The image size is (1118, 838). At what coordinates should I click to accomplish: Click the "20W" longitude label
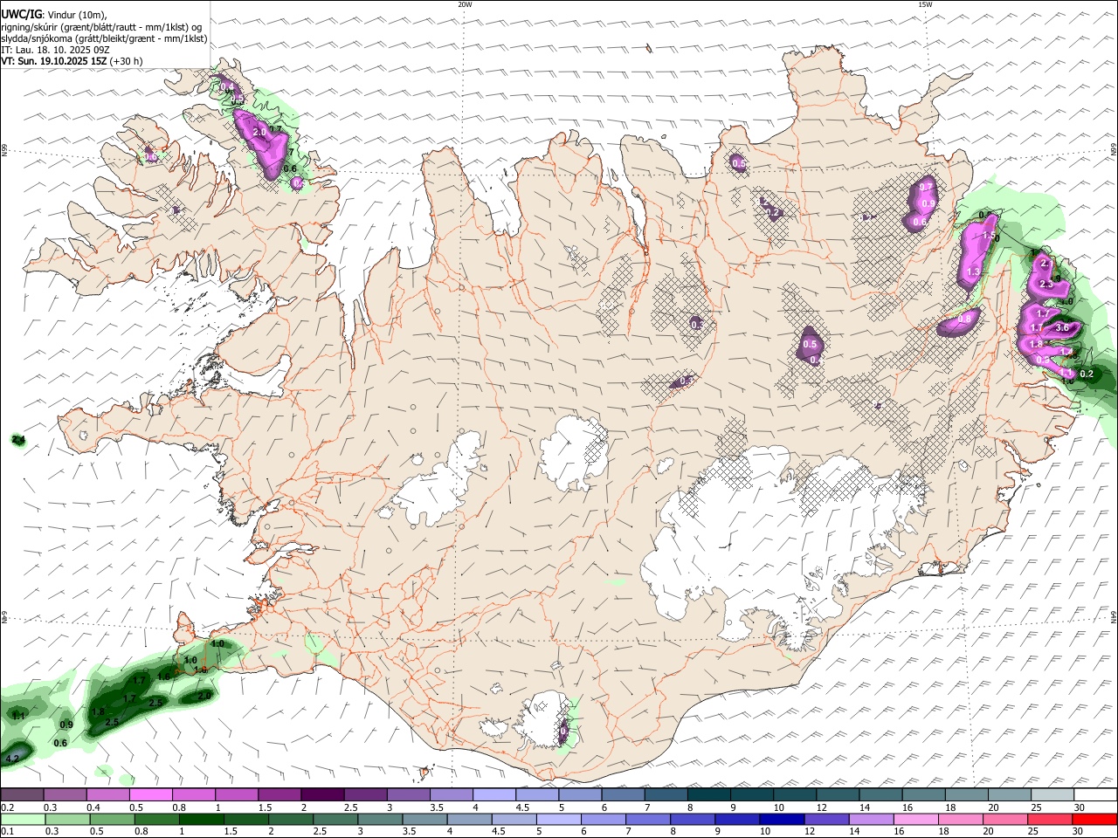tap(465, 4)
